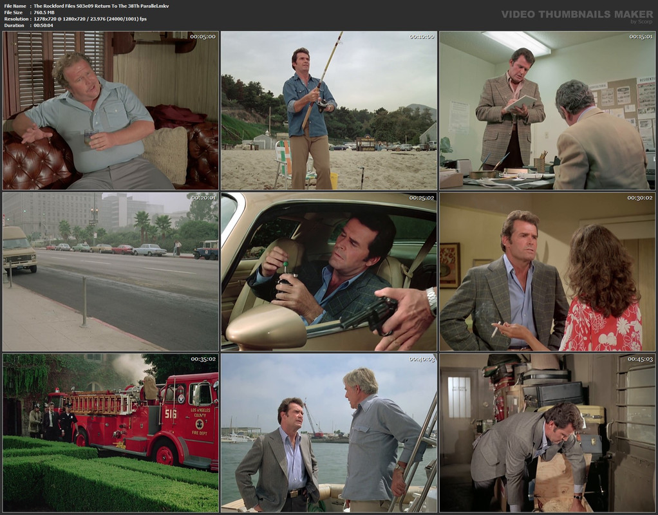The width and height of the screenshot is (658, 515).
Task: Open the fire truck thumbnail at 00:35:02
Action: 110,433
